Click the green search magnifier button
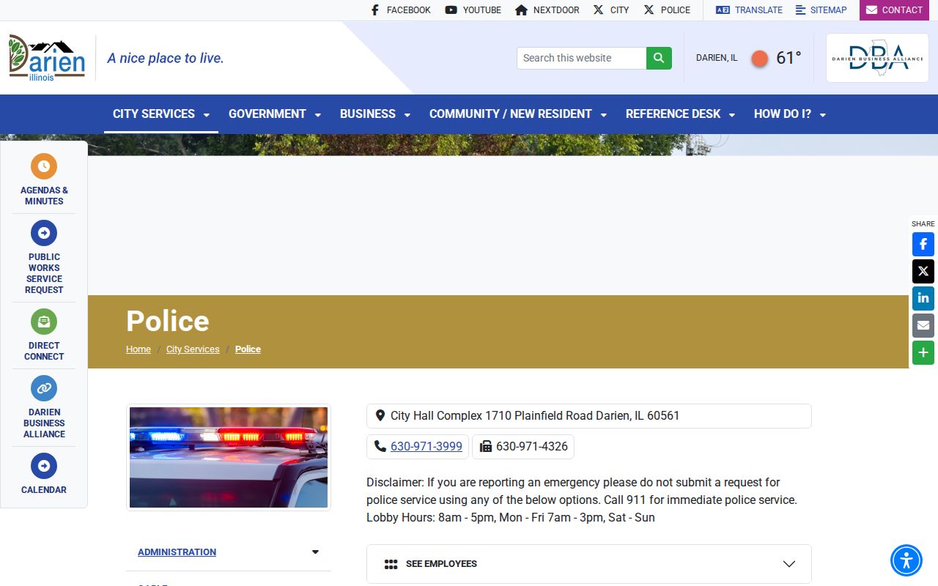 click(x=659, y=58)
